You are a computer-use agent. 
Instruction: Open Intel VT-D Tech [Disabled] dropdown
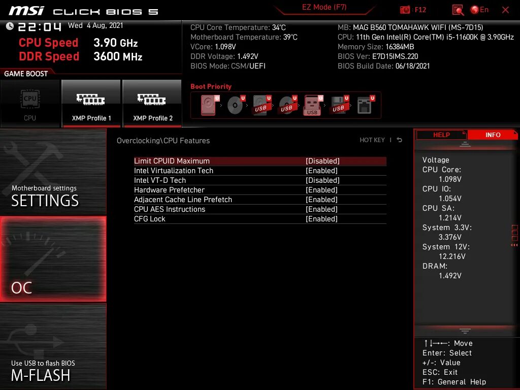tap(322, 180)
